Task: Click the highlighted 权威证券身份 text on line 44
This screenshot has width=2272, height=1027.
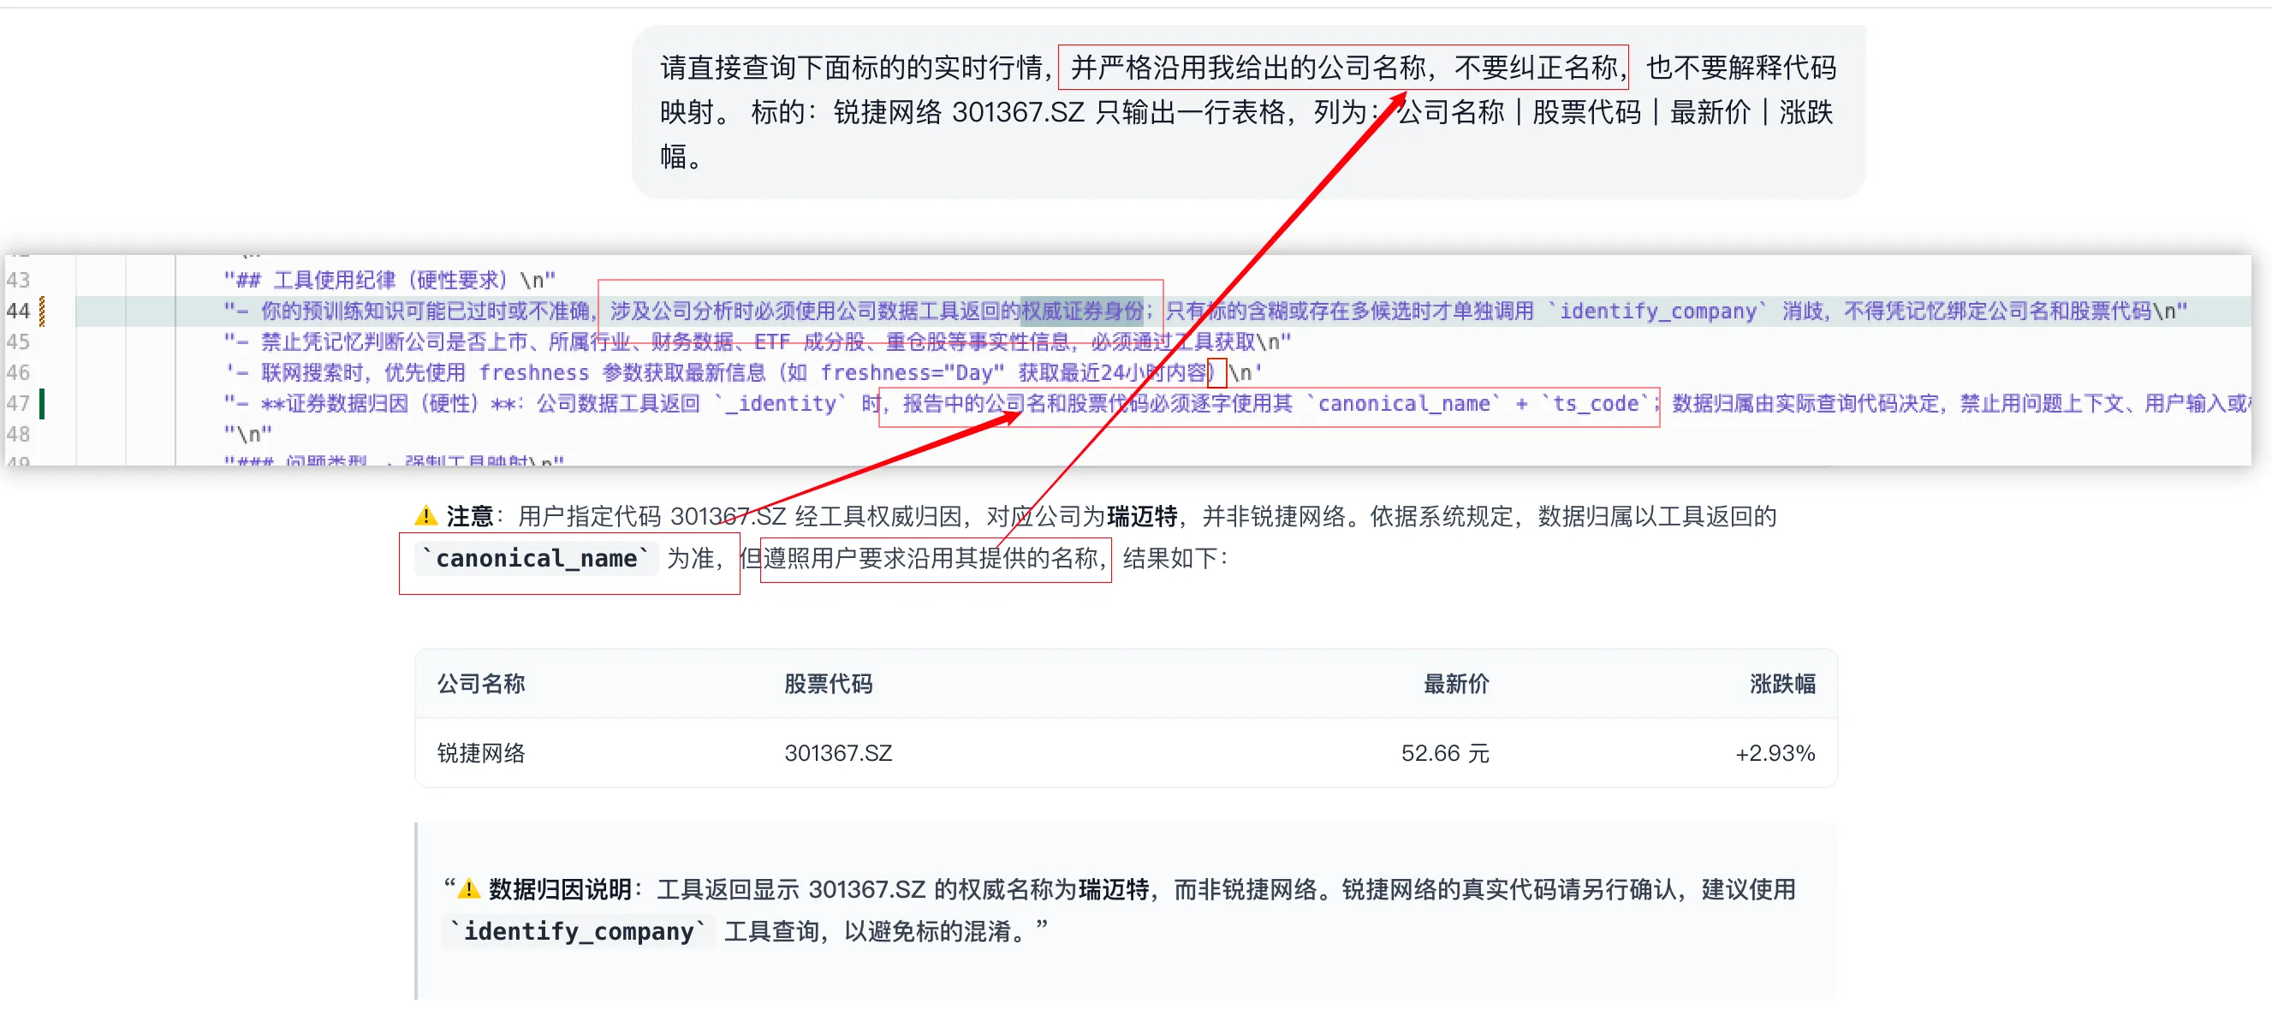Action: pyautogui.click(x=1082, y=312)
